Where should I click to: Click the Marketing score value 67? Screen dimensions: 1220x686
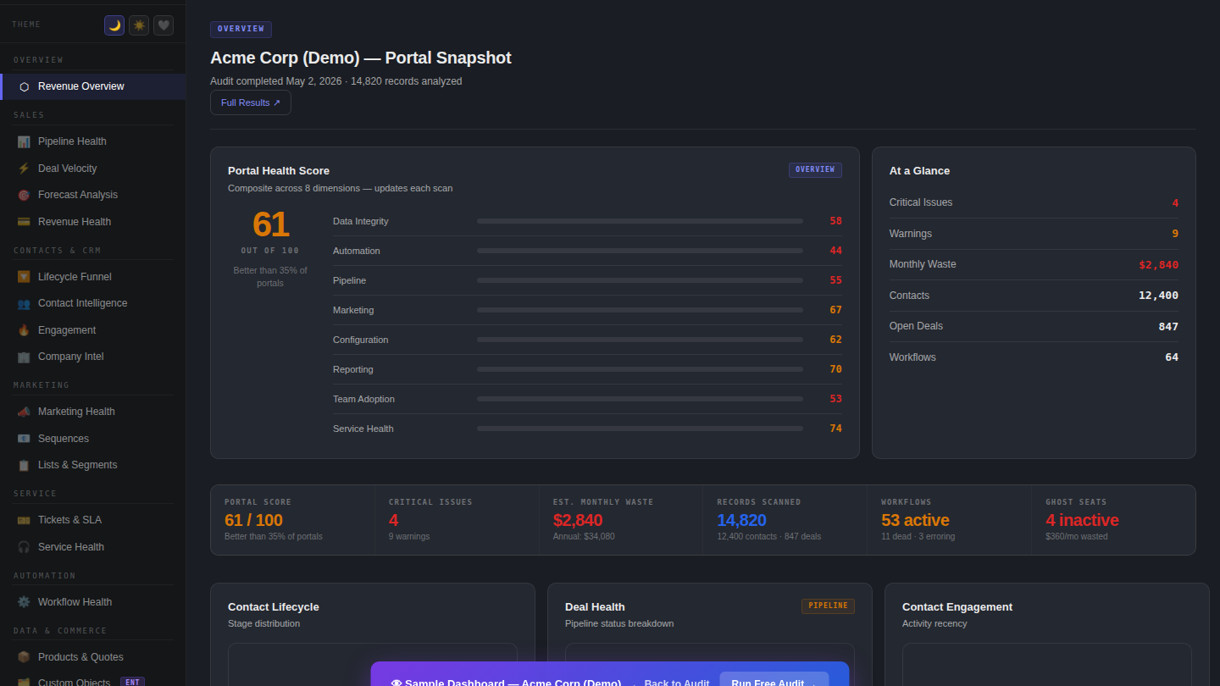click(836, 310)
